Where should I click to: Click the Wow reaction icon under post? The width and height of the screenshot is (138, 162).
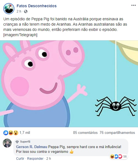pos(15,133)
